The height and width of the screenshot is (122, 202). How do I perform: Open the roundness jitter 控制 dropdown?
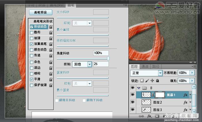[x=82, y=84]
